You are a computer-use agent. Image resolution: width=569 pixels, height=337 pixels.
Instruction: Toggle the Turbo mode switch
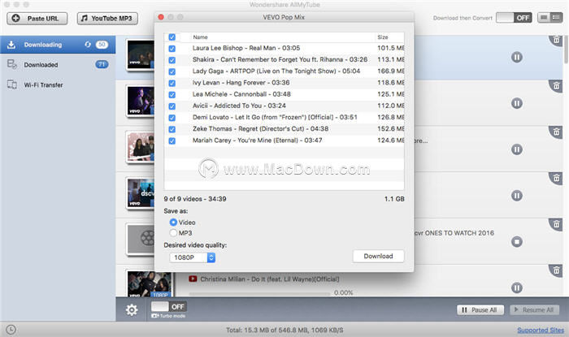pos(169,307)
